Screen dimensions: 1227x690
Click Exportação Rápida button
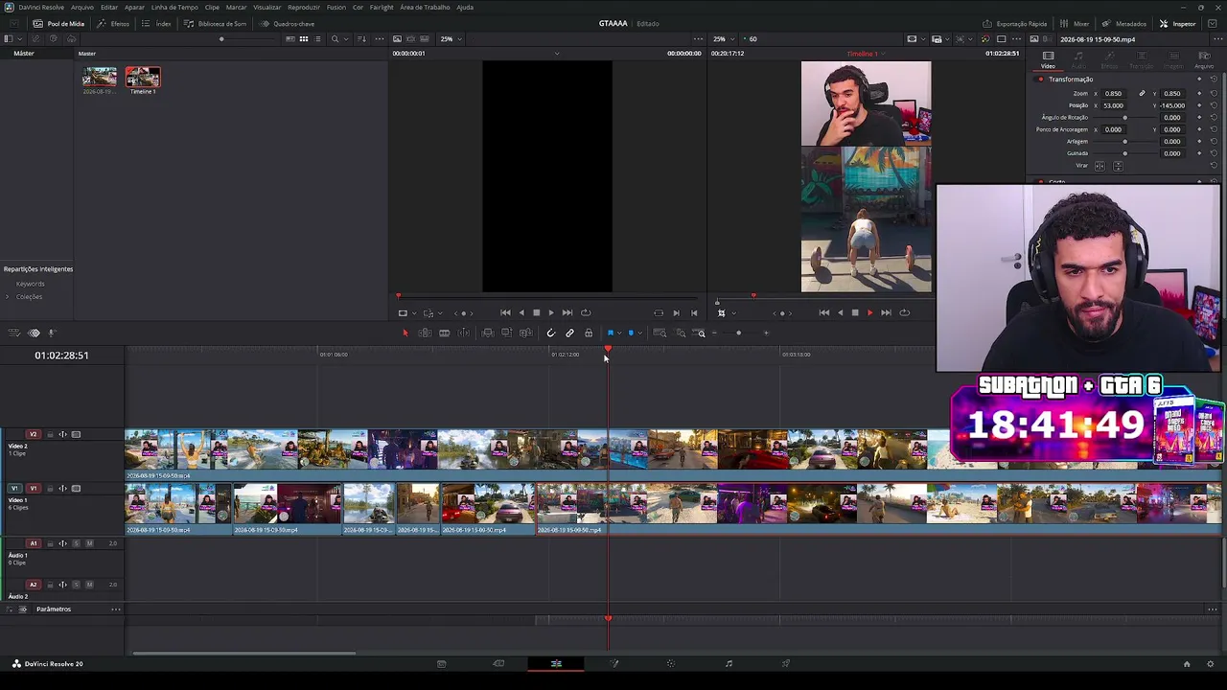click(1014, 23)
